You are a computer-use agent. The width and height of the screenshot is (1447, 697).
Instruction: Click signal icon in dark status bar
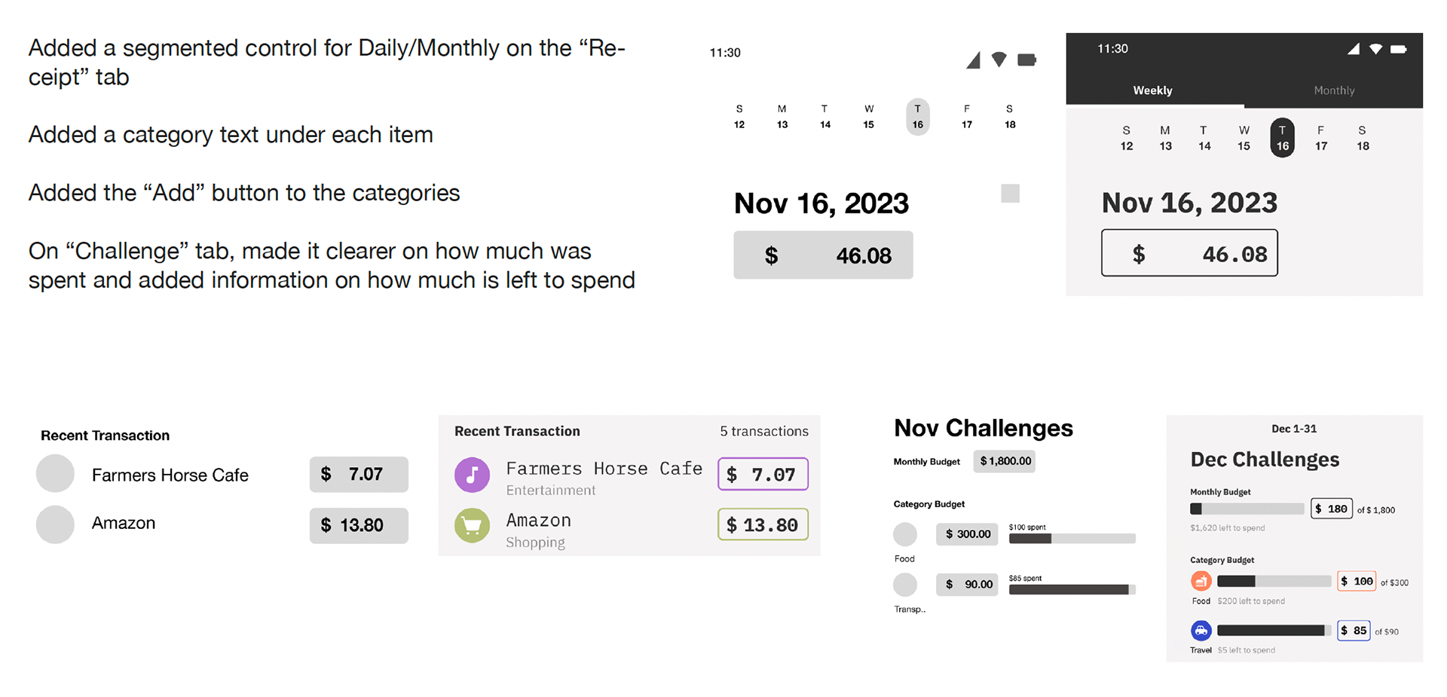[1354, 49]
